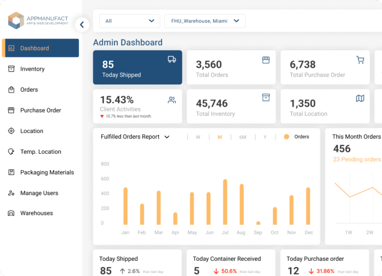The height and width of the screenshot is (276, 382).
Task: Go to Manage Users in sidebar
Action: point(39,193)
